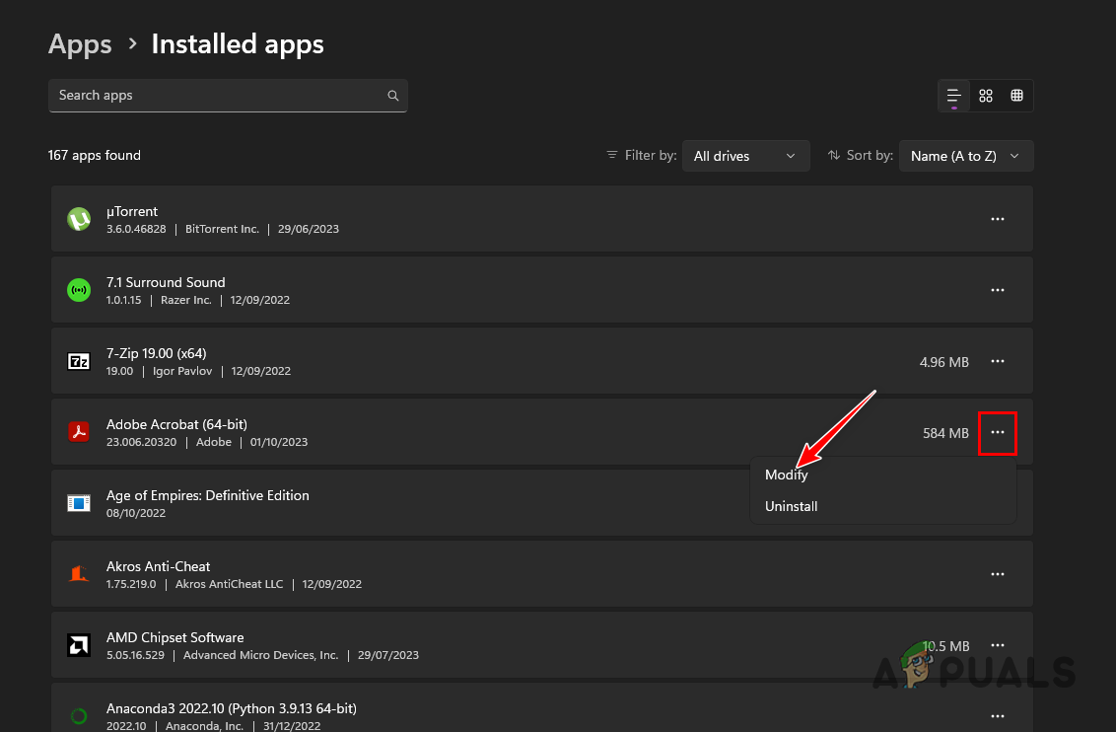Open more options for AMD Chipset Software
This screenshot has width=1116, height=732.
(x=998, y=645)
